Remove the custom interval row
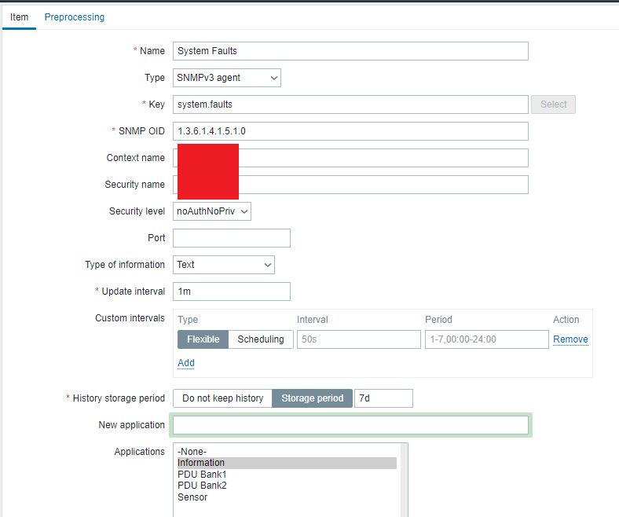 coord(570,339)
